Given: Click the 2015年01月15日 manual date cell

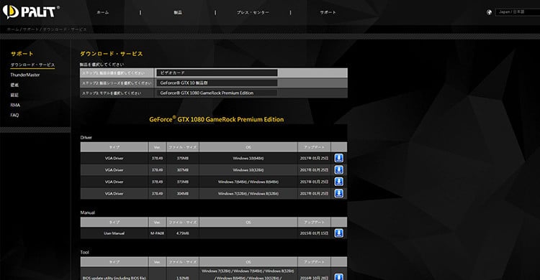Looking at the screenshot, I should click(x=314, y=233).
